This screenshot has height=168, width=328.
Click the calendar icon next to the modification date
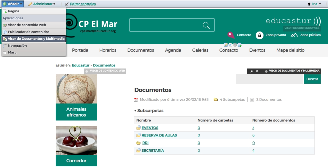(136, 99)
